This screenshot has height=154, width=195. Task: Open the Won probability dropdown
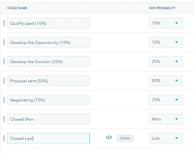click(166, 119)
